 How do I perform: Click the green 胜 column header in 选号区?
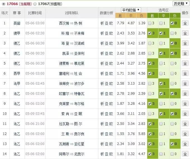click(x=153, y=16)
